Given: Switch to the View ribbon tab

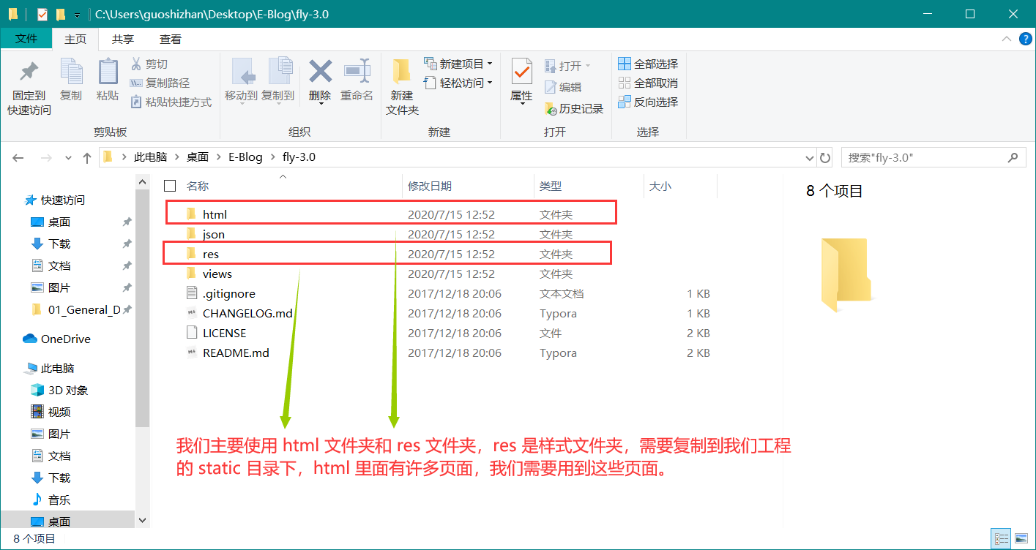Looking at the screenshot, I should point(171,39).
